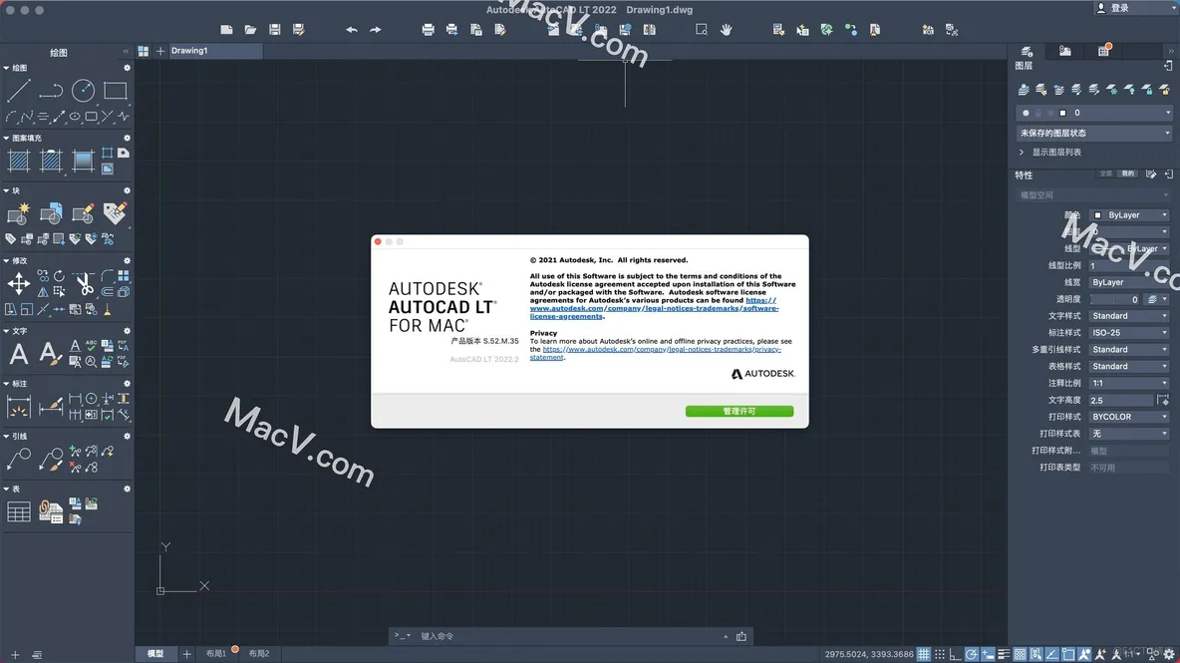Select the Circle drawing tool
The image size is (1180, 663).
click(x=83, y=91)
